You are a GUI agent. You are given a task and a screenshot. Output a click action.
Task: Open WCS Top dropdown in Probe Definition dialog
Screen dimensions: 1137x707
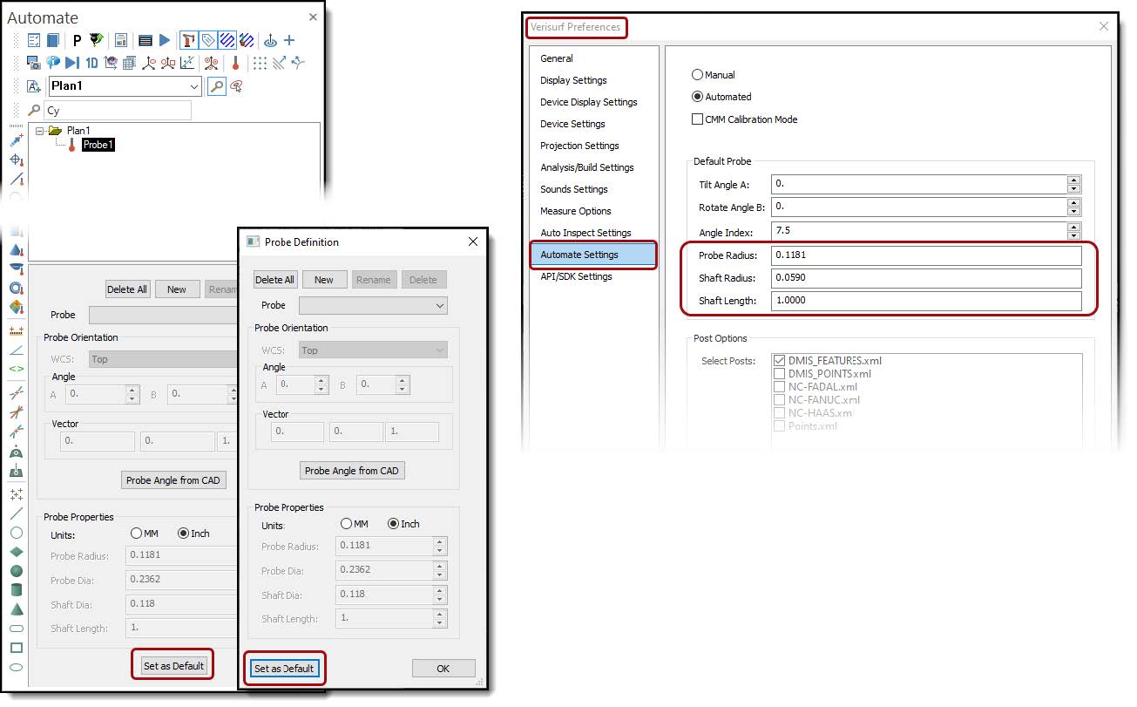[440, 350]
